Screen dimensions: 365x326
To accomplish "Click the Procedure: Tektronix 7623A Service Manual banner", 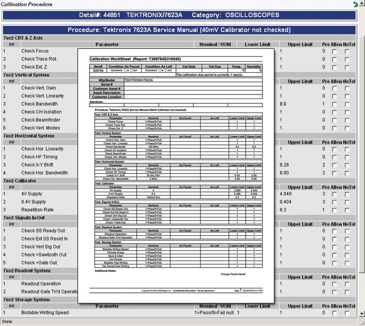I will [x=179, y=30].
